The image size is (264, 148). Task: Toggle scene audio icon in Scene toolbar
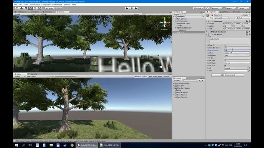(42, 14)
